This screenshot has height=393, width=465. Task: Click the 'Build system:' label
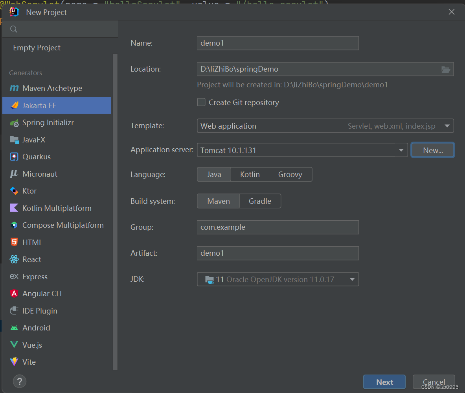point(153,201)
